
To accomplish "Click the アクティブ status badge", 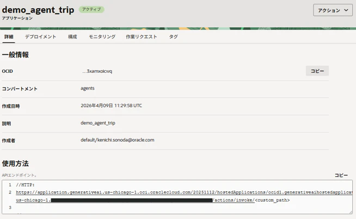I will point(91,9).
